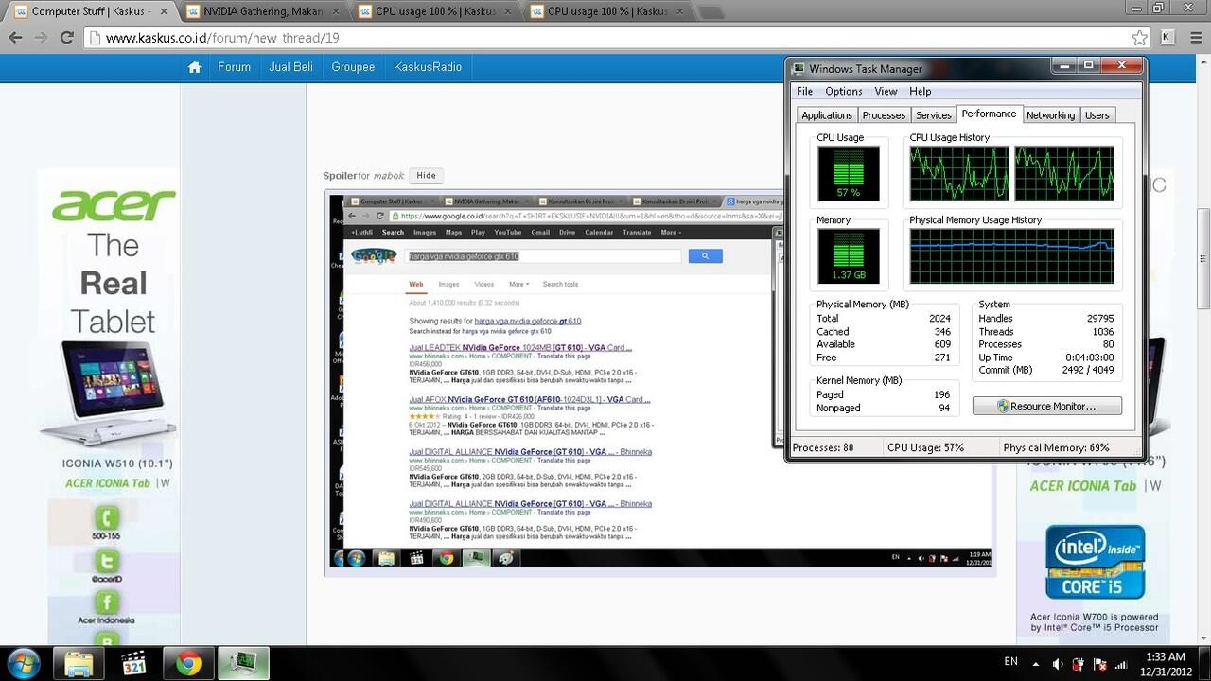Click the Intel Core i5 ad badge
The width and height of the screenshot is (1211, 681).
click(x=1095, y=562)
